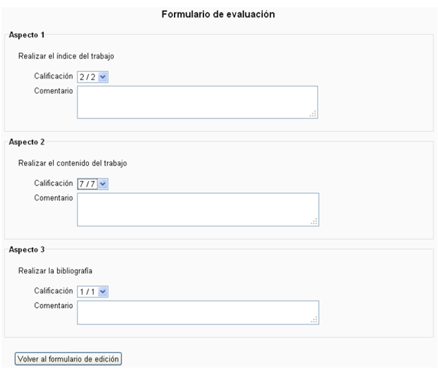
Task: Click the Comentario label in Aspecto 1
Action: coord(54,90)
